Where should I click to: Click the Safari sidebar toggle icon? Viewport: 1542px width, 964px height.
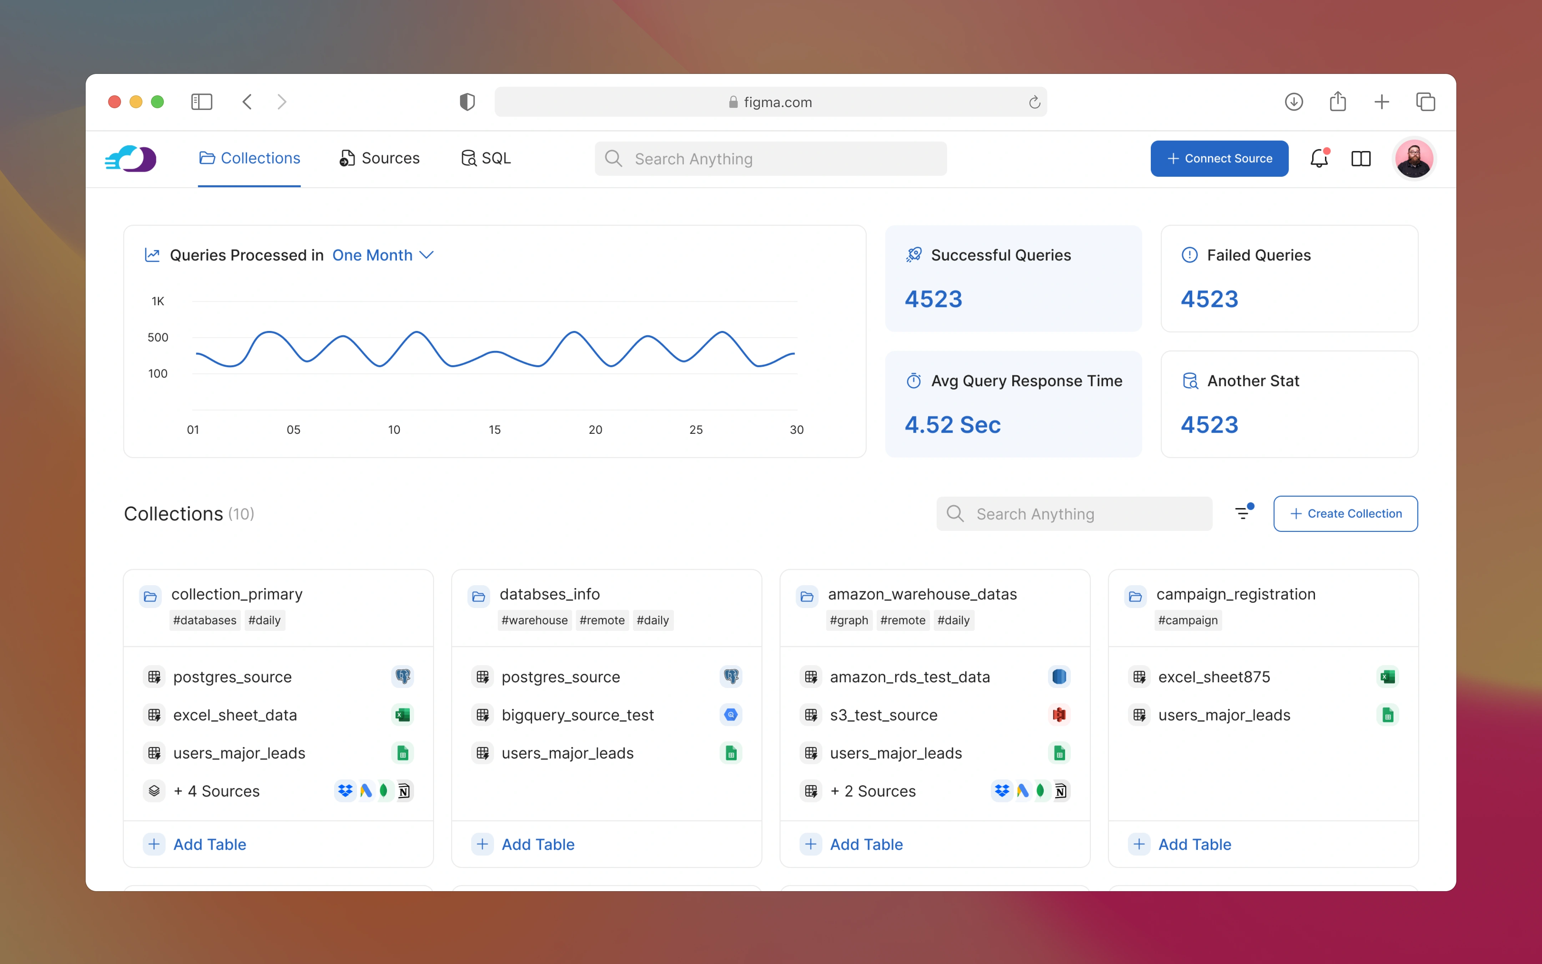click(x=201, y=102)
